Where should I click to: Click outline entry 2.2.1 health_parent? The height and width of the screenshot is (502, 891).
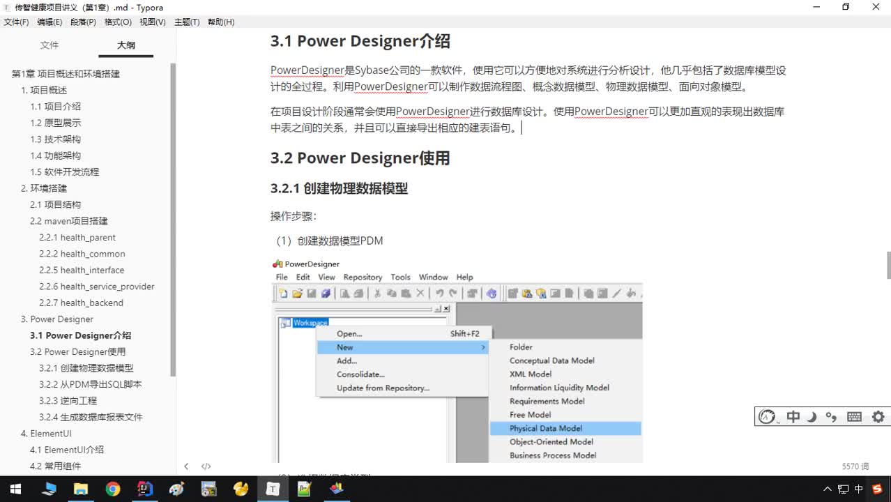pos(77,238)
